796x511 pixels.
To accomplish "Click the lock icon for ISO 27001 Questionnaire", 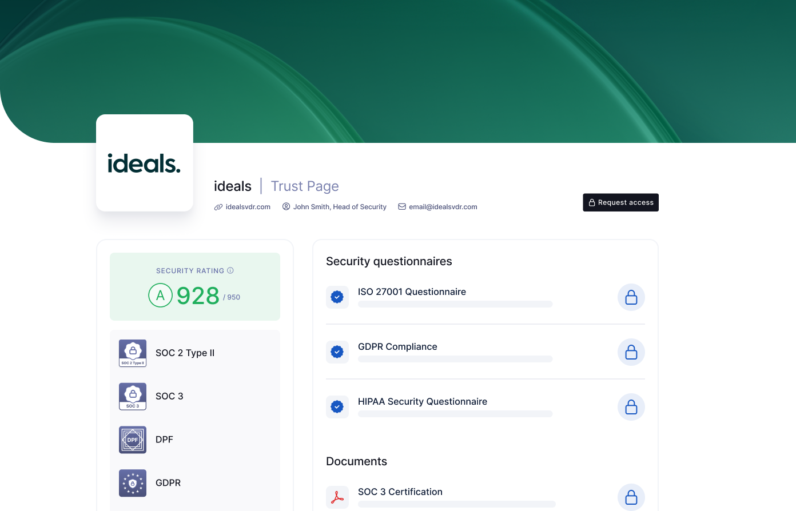I will coord(631,297).
